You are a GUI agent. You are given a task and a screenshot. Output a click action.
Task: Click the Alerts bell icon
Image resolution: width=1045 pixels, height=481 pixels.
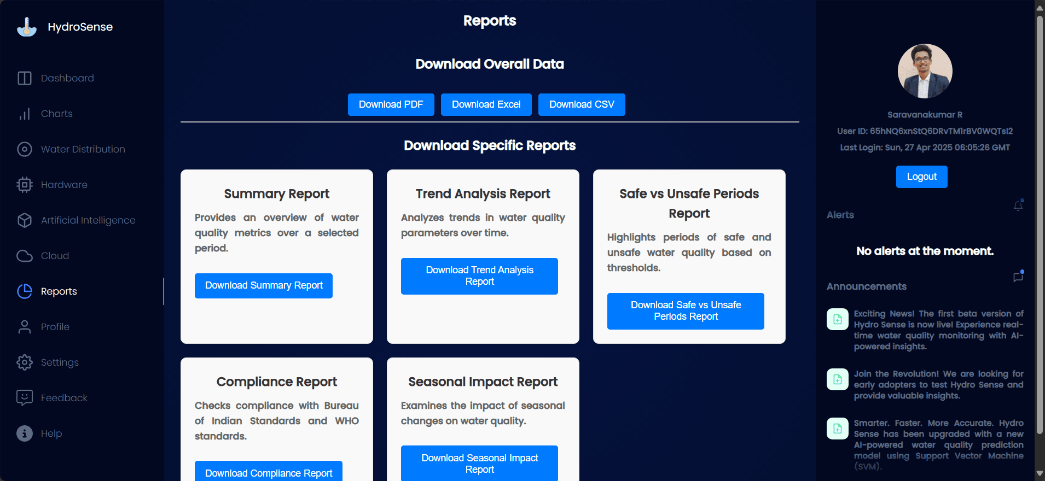[x=1018, y=206]
